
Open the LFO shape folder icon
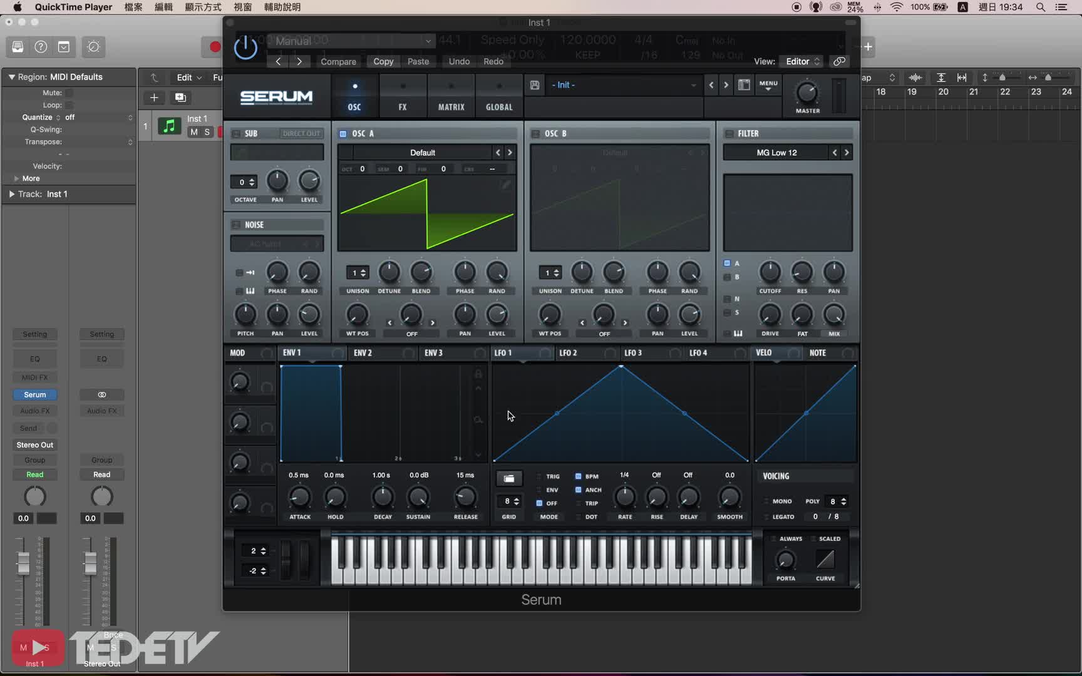[509, 479]
